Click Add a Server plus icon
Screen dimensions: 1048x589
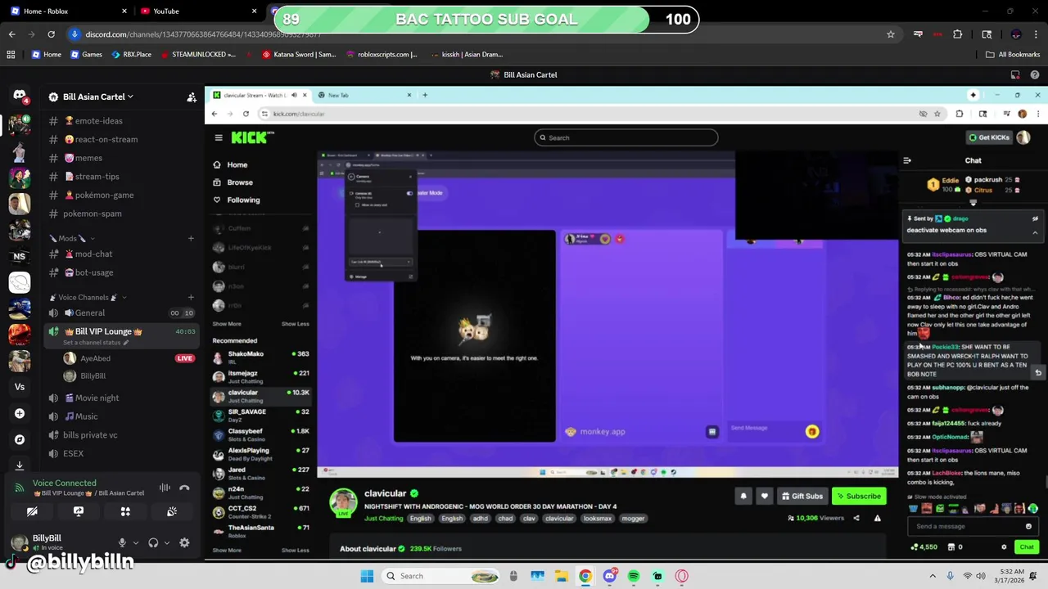pos(20,413)
